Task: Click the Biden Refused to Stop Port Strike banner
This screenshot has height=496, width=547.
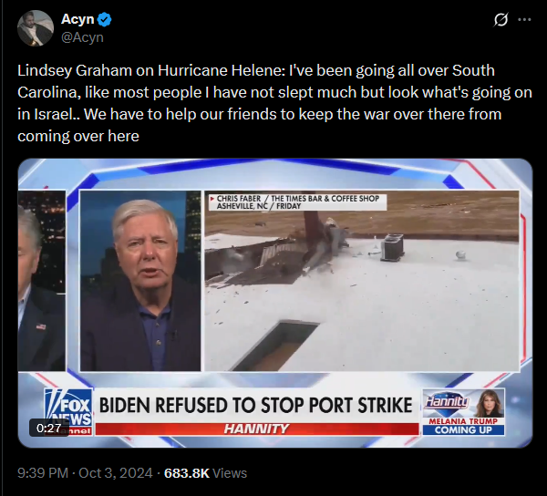Action: tap(256, 406)
